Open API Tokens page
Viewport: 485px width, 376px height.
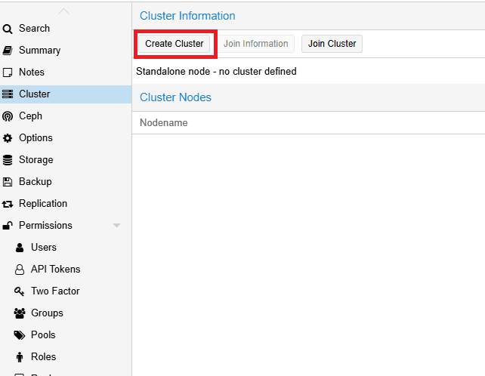[x=55, y=269]
